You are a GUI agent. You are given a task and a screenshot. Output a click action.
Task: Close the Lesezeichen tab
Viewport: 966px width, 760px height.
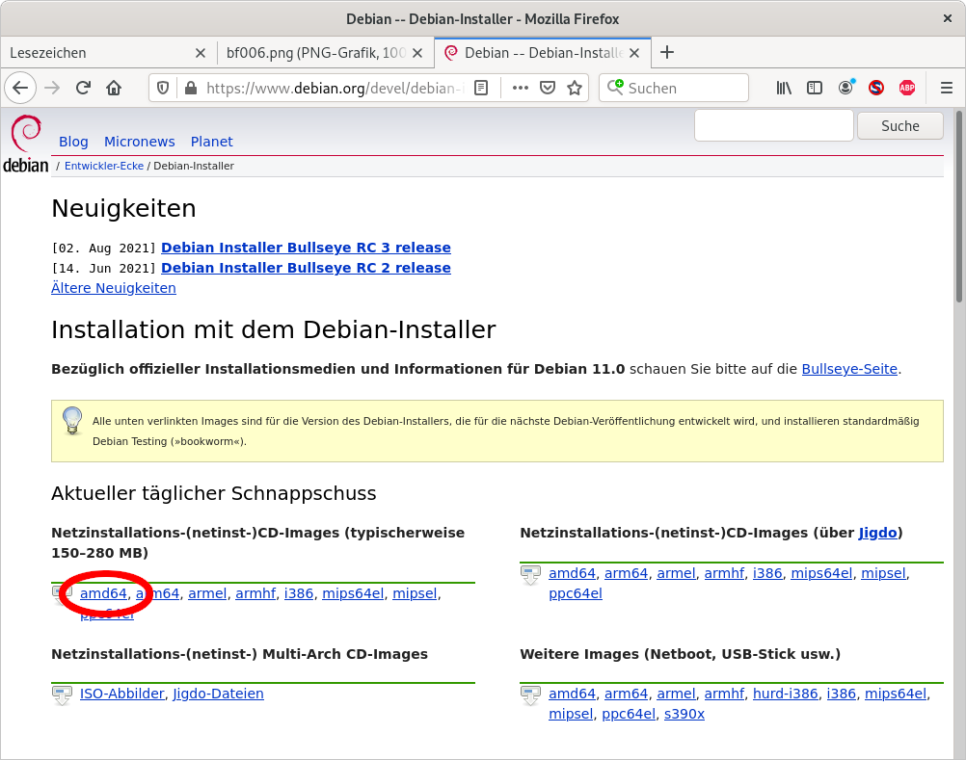point(201,53)
